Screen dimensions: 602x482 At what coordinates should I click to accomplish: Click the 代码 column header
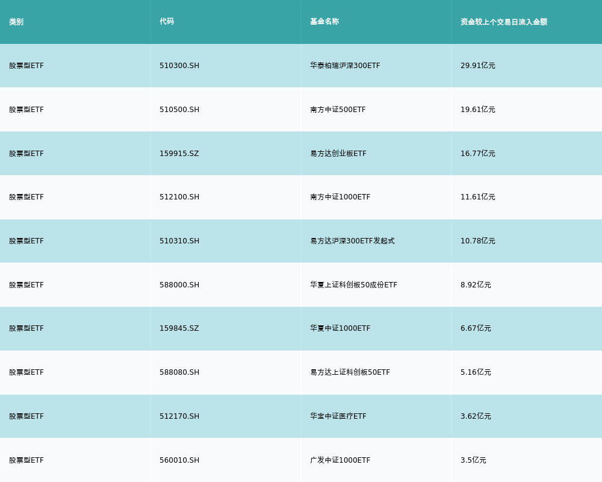click(167, 22)
